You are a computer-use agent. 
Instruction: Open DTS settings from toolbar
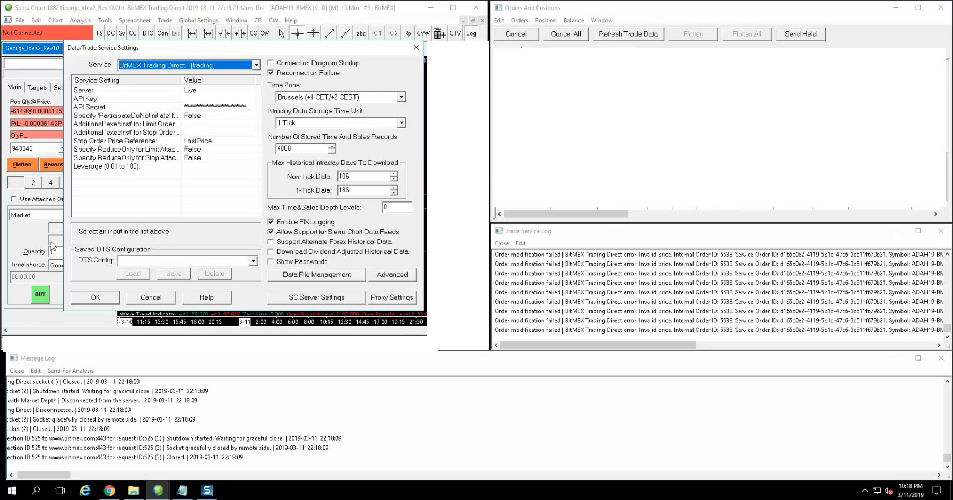(x=148, y=33)
